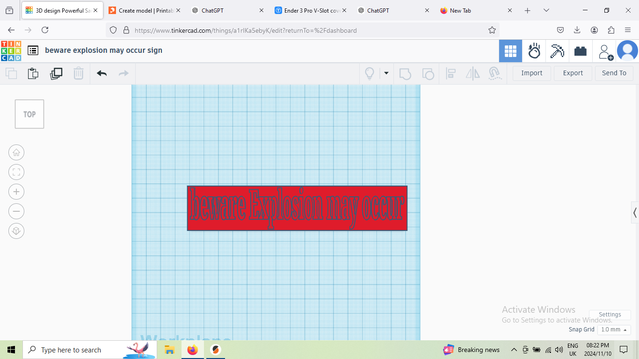The height and width of the screenshot is (359, 639).
Task: Click the TOP view cube
Action: click(x=29, y=114)
